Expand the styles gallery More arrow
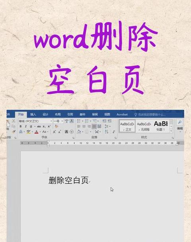The height and width of the screenshot is (242, 191). tap(171, 131)
